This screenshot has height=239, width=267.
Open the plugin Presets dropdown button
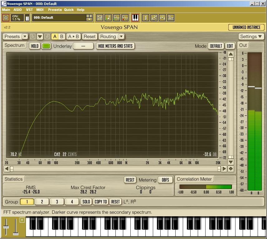(x=25, y=37)
